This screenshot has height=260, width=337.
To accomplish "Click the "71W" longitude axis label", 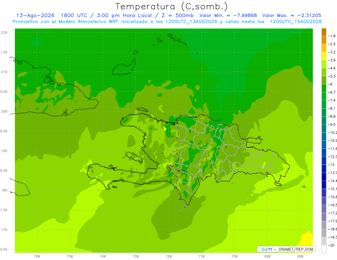I will (x=201, y=256).
